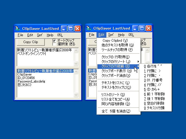Click the ClipSaver app icon in left window title bar

[x=17, y=28]
